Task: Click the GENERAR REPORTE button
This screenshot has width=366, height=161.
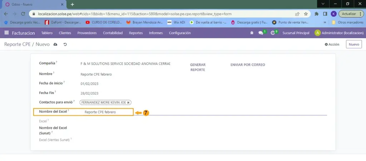Action: pos(197,67)
